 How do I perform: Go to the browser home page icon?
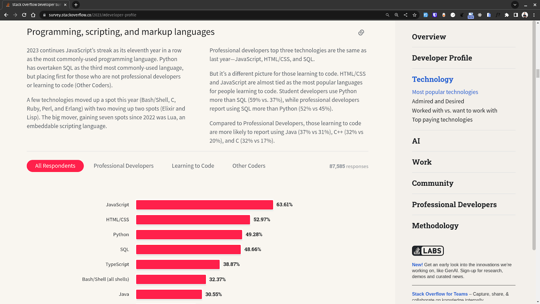pyautogui.click(x=33, y=15)
